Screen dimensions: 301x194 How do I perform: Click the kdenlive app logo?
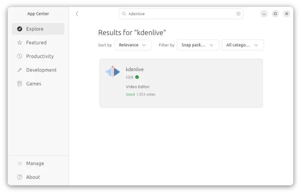(113, 72)
